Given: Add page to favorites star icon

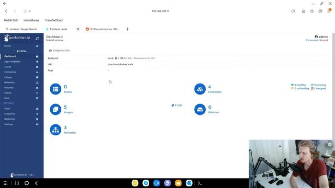Looking at the screenshot, I should pos(25,11).
